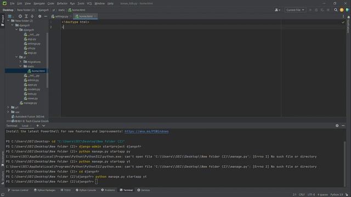This screenshot has height=197, width=351.
Task: Collapse all nodes icon in Project toolbar
Action: pos(32,16)
